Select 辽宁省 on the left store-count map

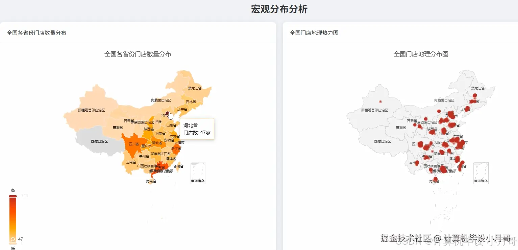(182, 110)
